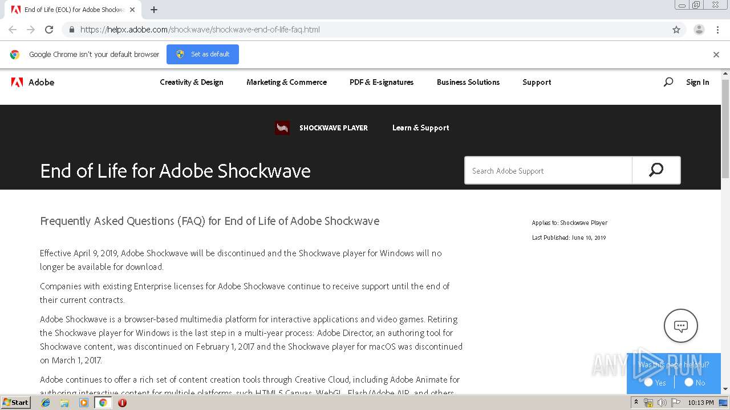
Task: Click the page vertical scrollbar thumb
Action: (x=725, y=129)
